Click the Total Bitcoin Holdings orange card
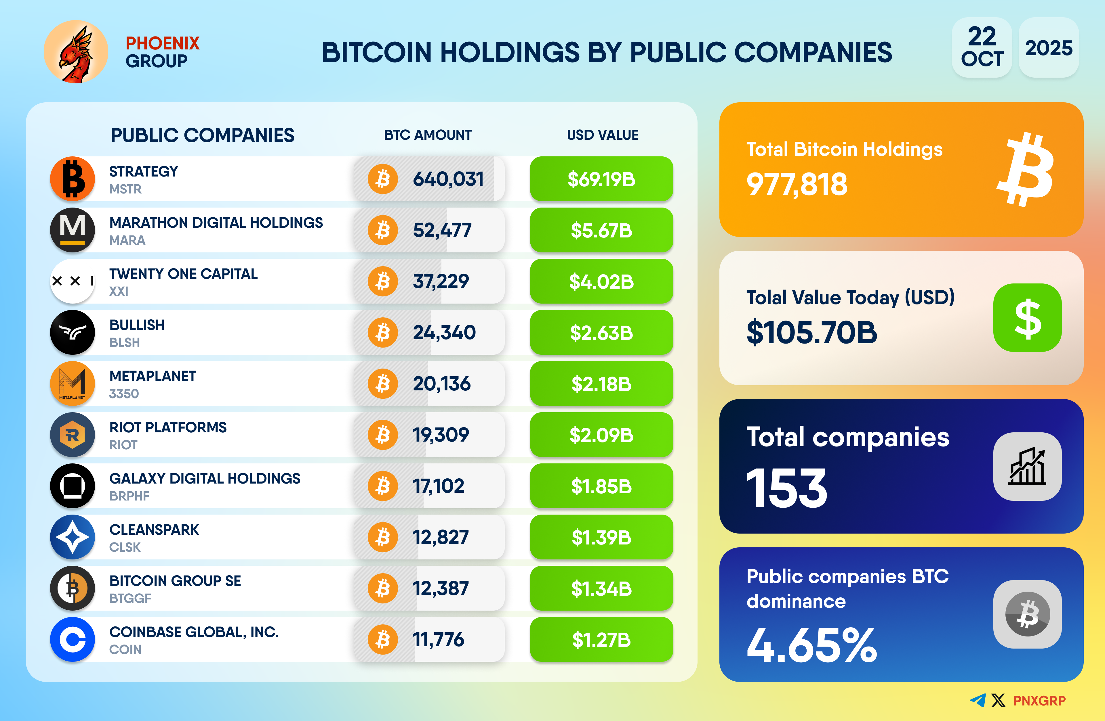The image size is (1105, 721). (x=901, y=169)
